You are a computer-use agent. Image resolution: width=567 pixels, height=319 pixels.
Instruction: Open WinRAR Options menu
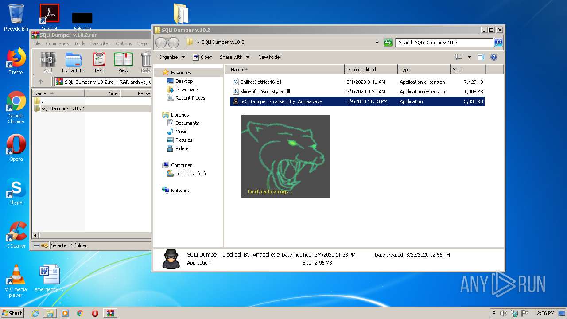click(124, 43)
